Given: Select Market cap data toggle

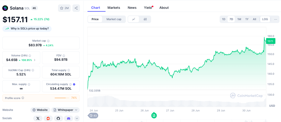Looking at the screenshot, I should (114, 19).
